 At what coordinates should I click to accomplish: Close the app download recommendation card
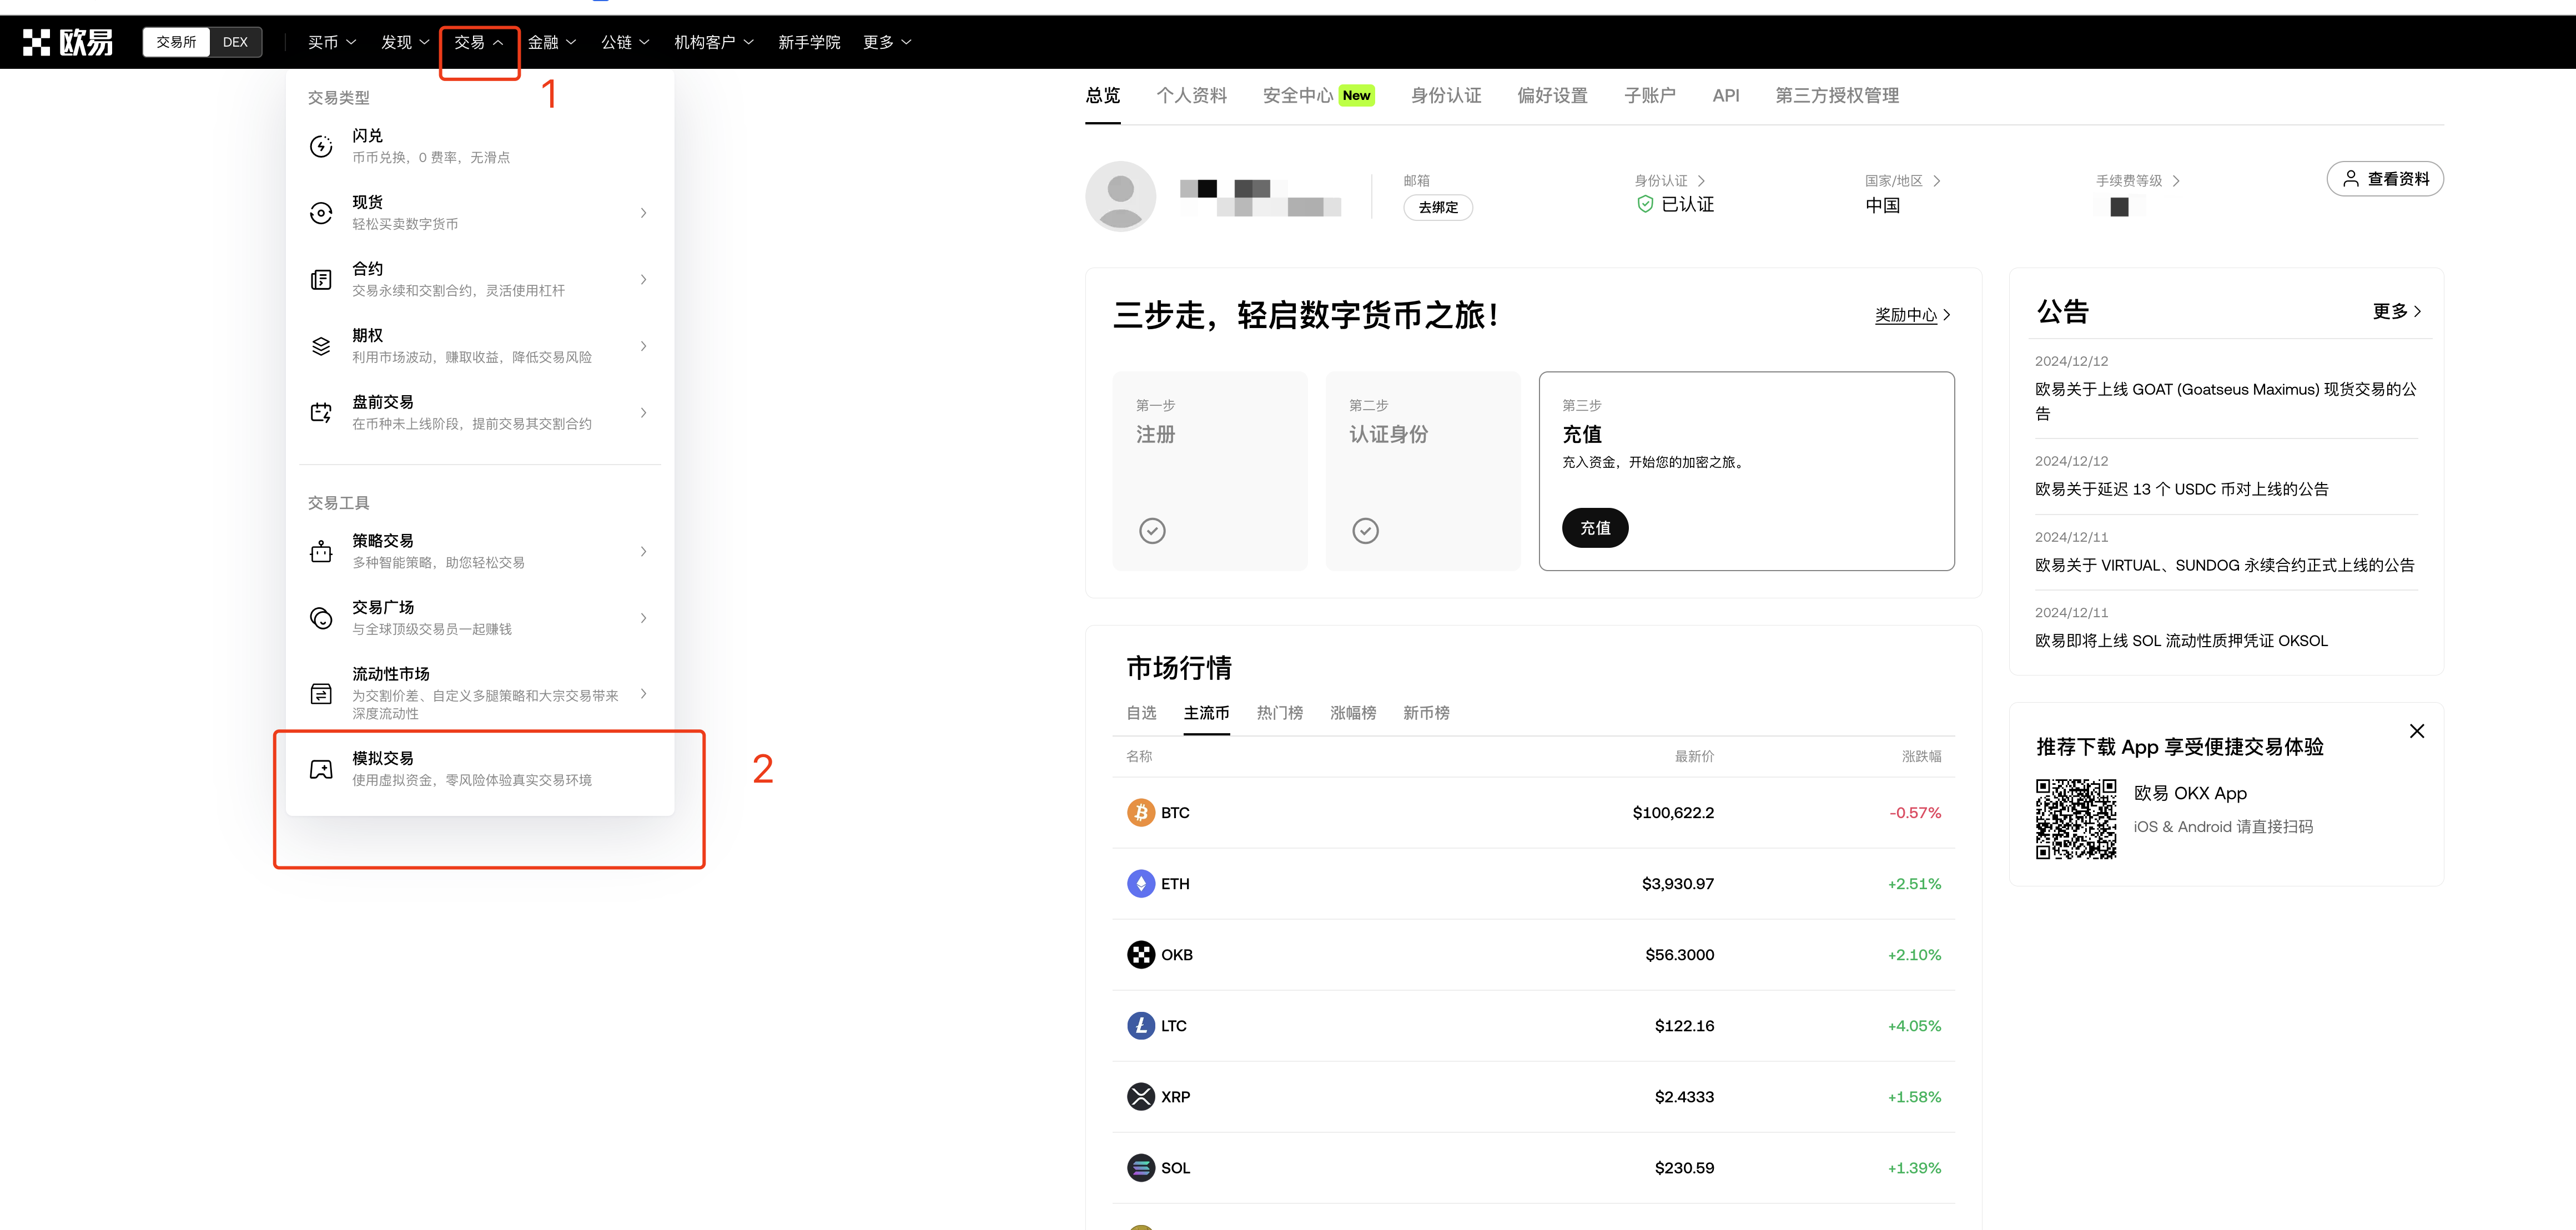[2417, 731]
